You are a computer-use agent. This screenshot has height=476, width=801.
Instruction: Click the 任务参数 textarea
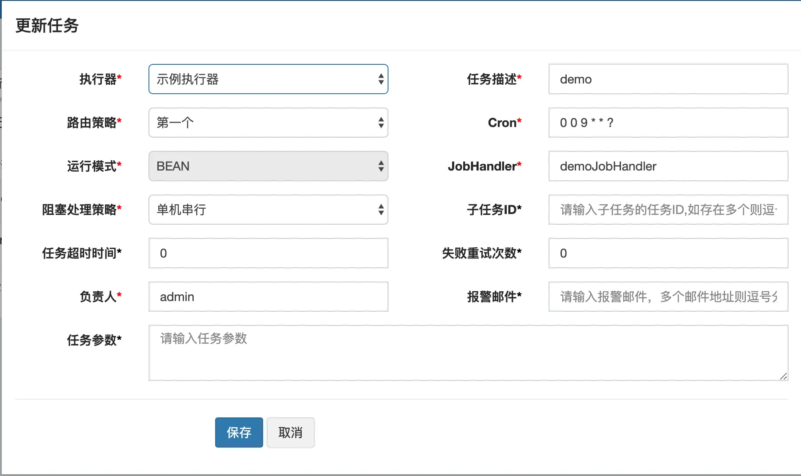[x=468, y=353]
